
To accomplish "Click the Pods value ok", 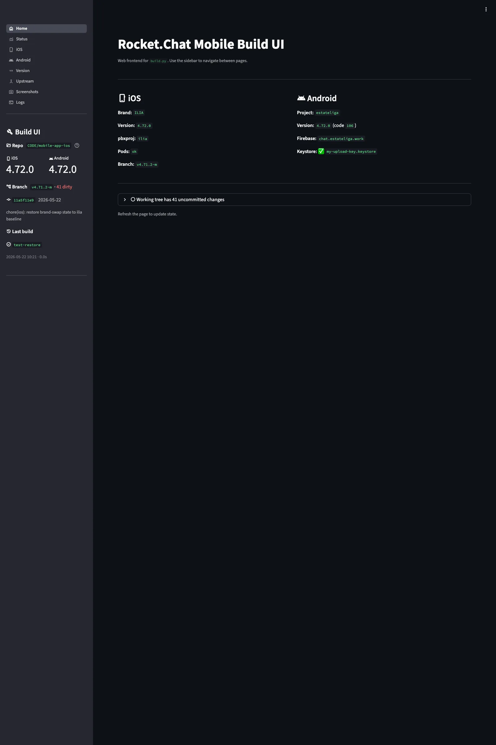I will tap(134, 152).
